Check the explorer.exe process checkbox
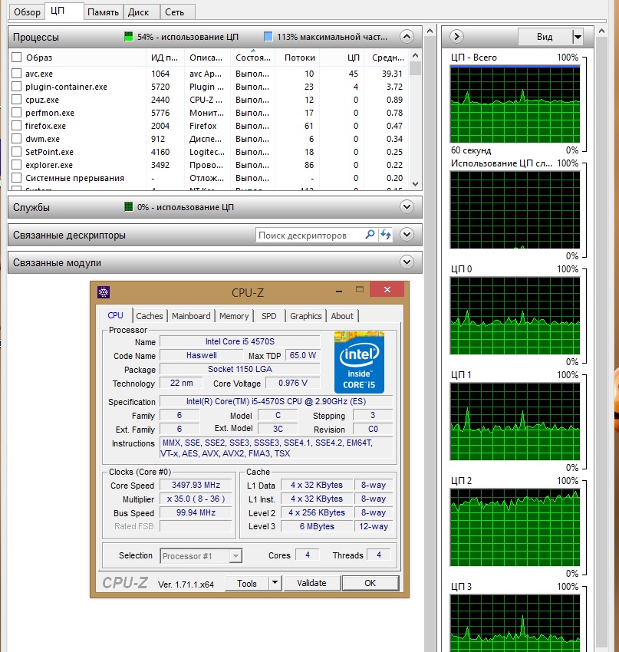 point(17,165)
